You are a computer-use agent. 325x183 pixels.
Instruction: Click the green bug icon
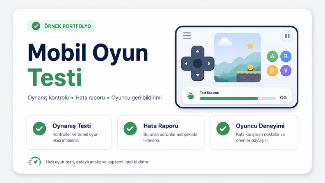coord(191,96)
